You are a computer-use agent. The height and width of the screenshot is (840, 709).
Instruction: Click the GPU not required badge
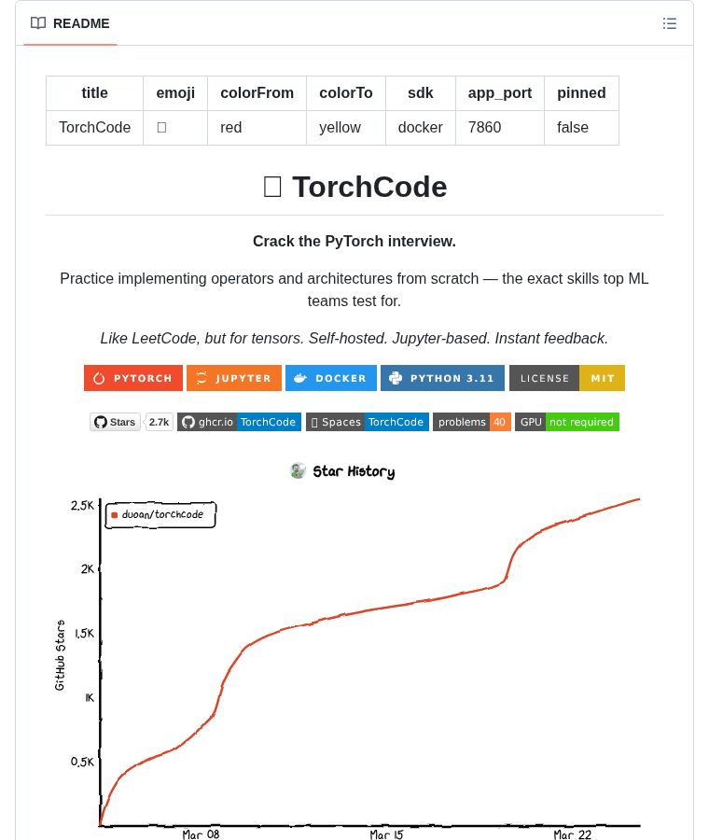567,422
